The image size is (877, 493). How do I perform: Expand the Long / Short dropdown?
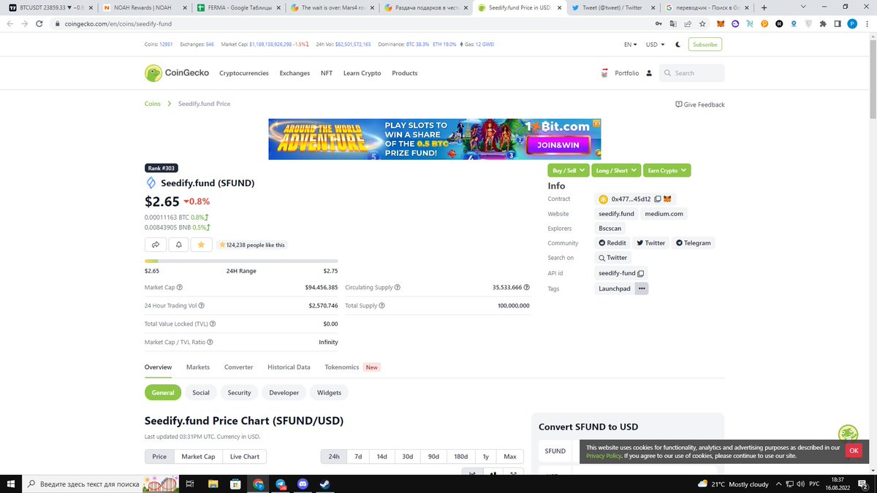[x=616, y=170]
